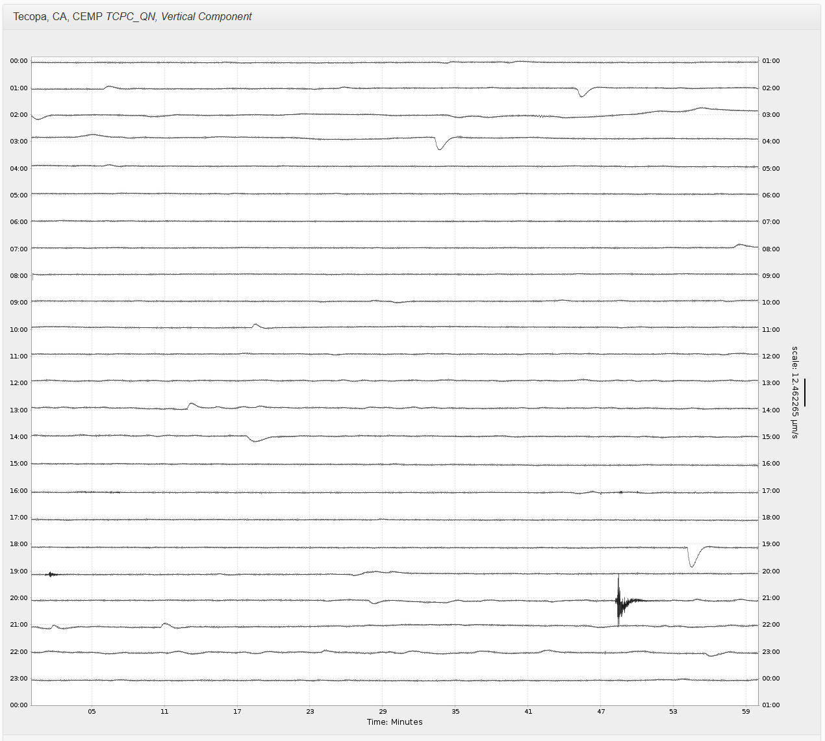Click the downward dip on the 01:00 trace
825x741 pixels.
coord(582,92)
